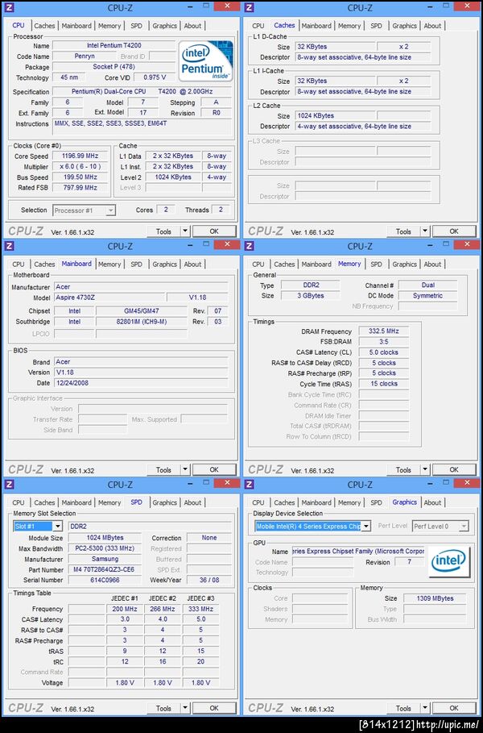Open the Tools arrow menu in the Memory window
The image size is (483, 733).
point(425,470)
